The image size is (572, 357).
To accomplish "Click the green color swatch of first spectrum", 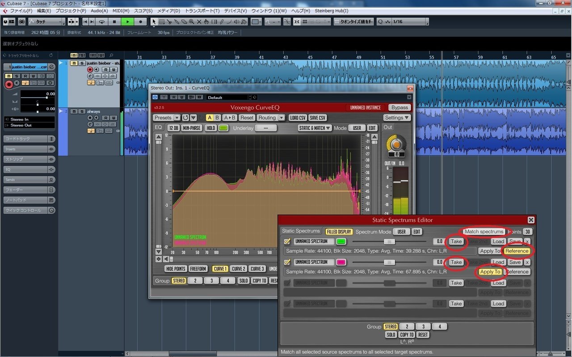I will pyautogui.click(x=341, y=241).
